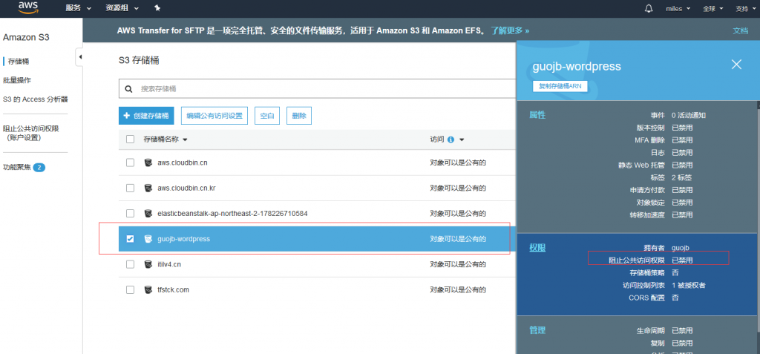This screenshot has height=354, width=760.
Task: Click bucket icon of elasticbeanstalk-ap-northeast-2 row
Action: point(148,214)
